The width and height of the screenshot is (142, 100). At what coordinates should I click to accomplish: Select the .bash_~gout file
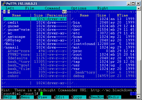click(35, 65)
